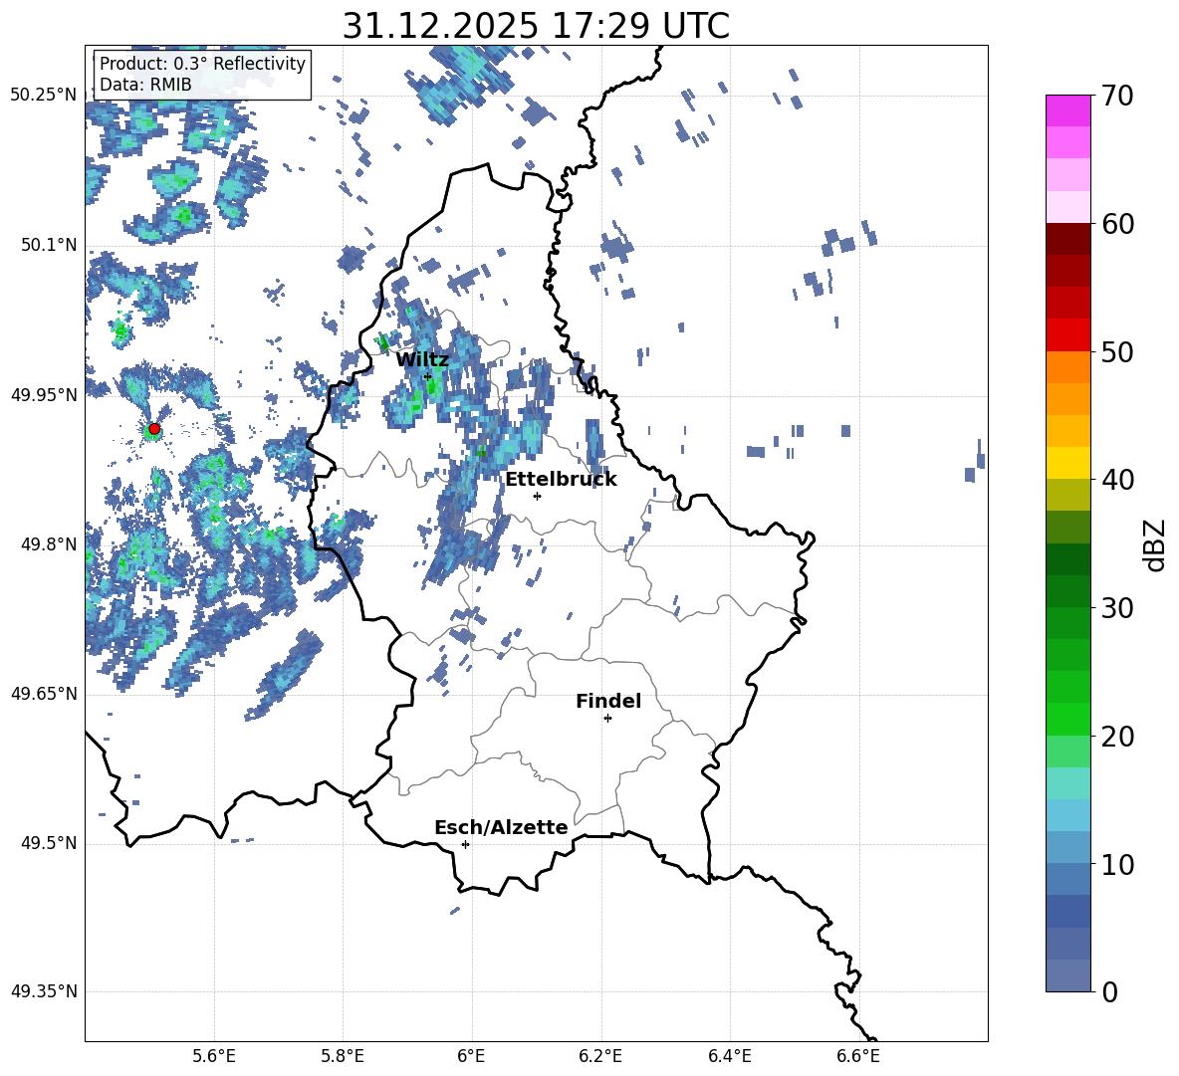This screenshot has height=1076, width=1179.
Task: Click the 49.5°N latitude label
Action: 50,843
